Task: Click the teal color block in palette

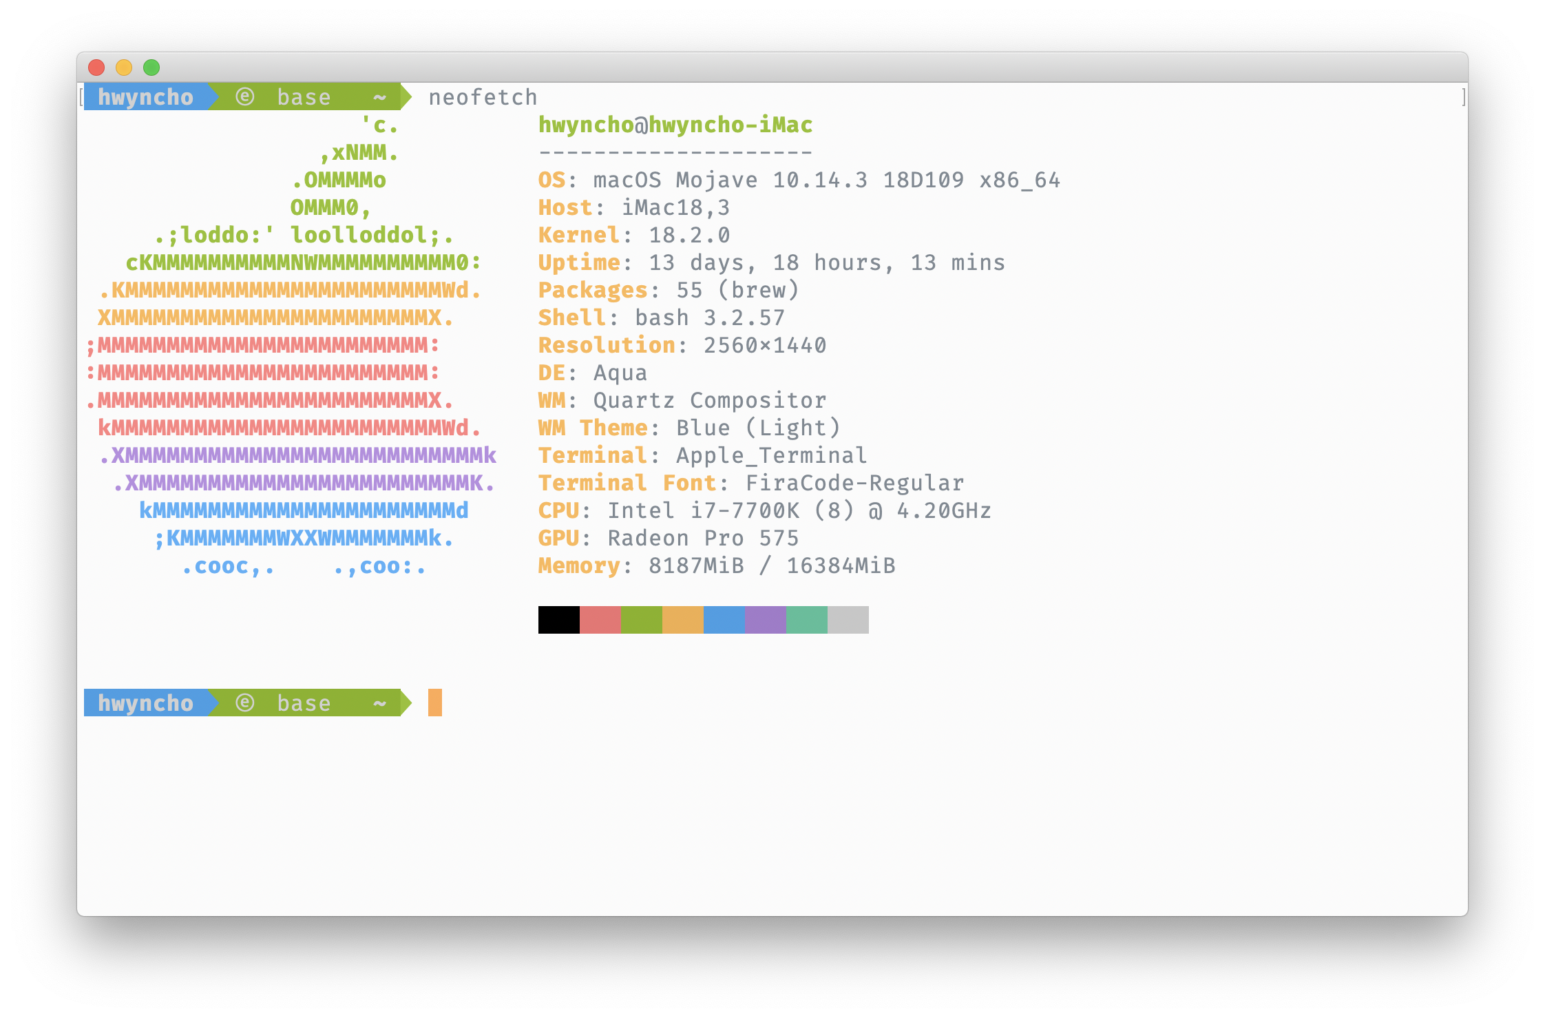Action: tap(806, 620)
